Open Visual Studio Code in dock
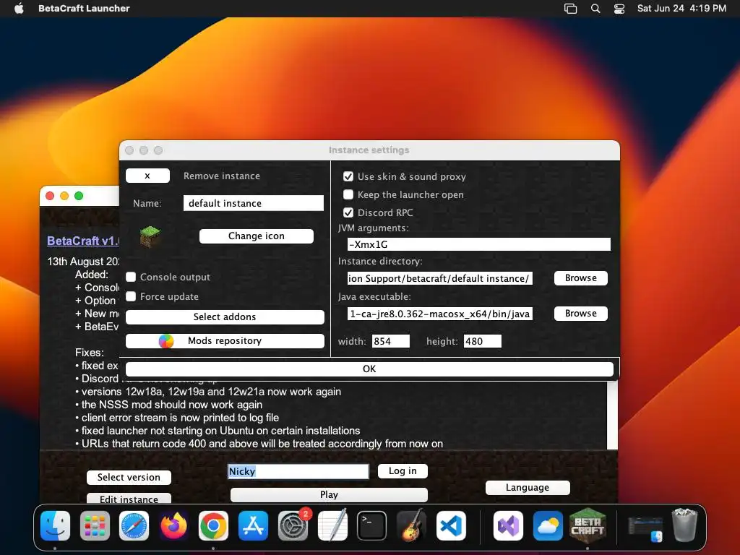The width and height of the screenshot is (740, 555). 451,526
